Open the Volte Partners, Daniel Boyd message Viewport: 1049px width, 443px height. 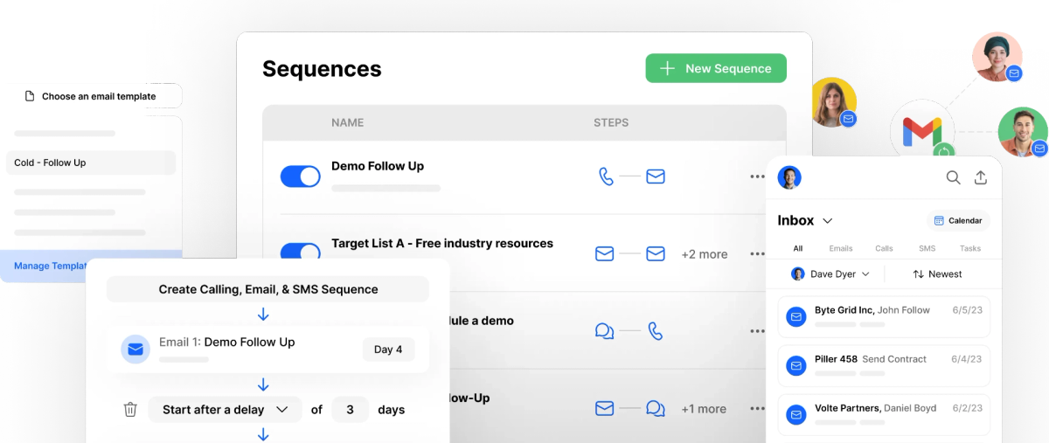[884, 414]
